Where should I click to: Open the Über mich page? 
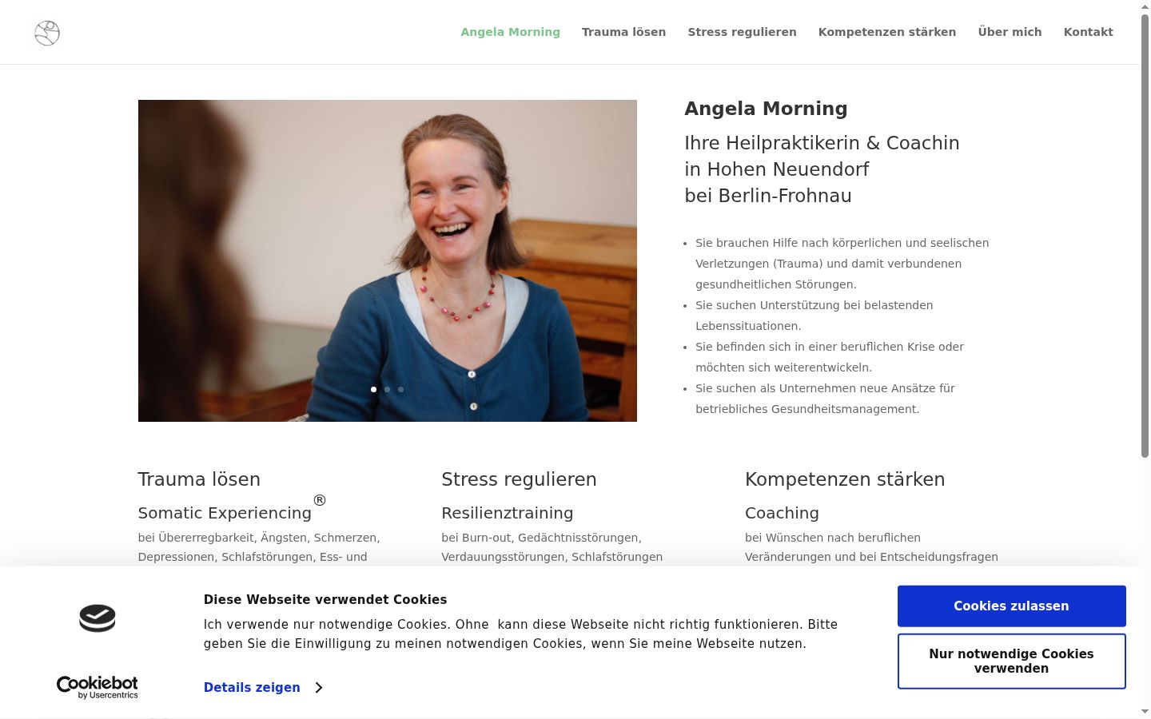[x=1010, y=32]
